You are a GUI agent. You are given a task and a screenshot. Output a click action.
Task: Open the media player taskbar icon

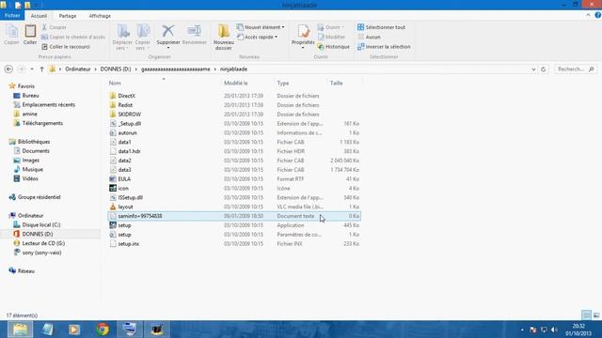(x=74, y=330)
